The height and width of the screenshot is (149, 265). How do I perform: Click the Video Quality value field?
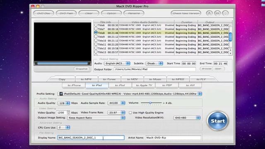(x=62, y=113)
